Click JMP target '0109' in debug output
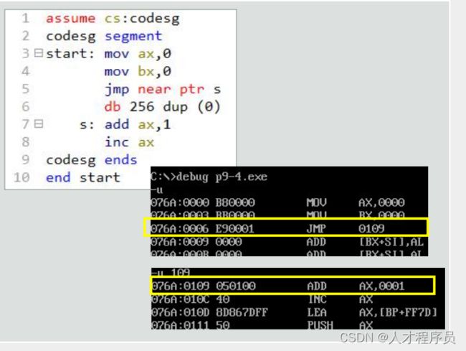The image size is (466, 351). pyautogui.click(x=371, y=228)
